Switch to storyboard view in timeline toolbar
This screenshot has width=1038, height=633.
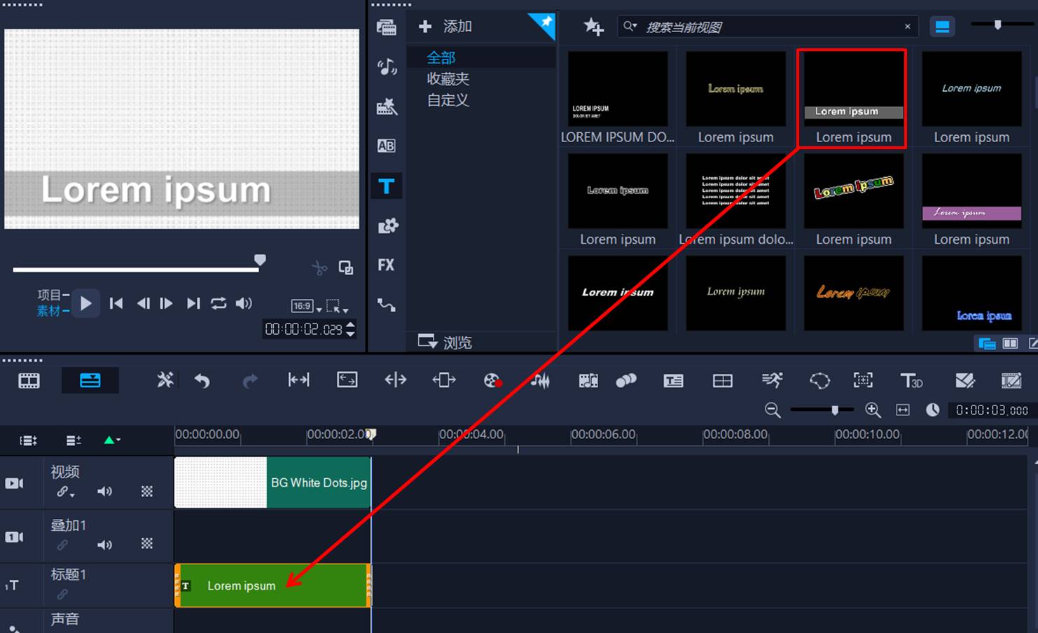point(29,380)
